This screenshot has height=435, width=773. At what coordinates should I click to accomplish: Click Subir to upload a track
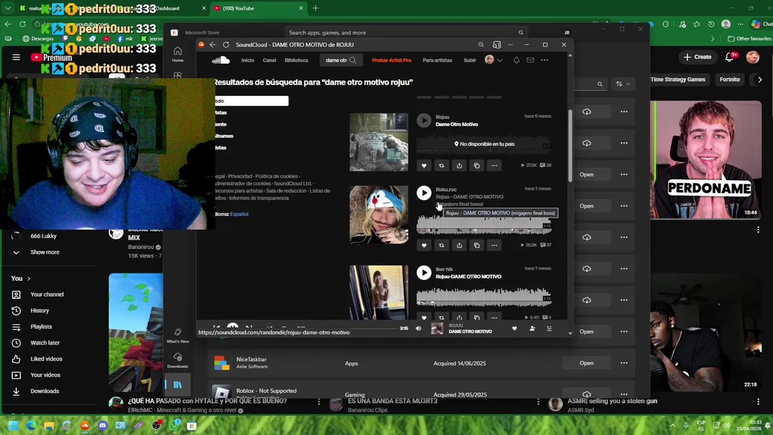pos(470,60)
